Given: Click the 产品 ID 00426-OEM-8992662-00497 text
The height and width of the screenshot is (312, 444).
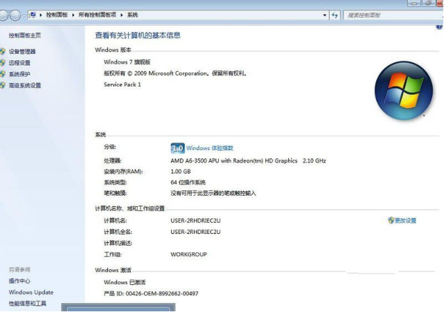Looking at the screenshot, I should point(151,293).
